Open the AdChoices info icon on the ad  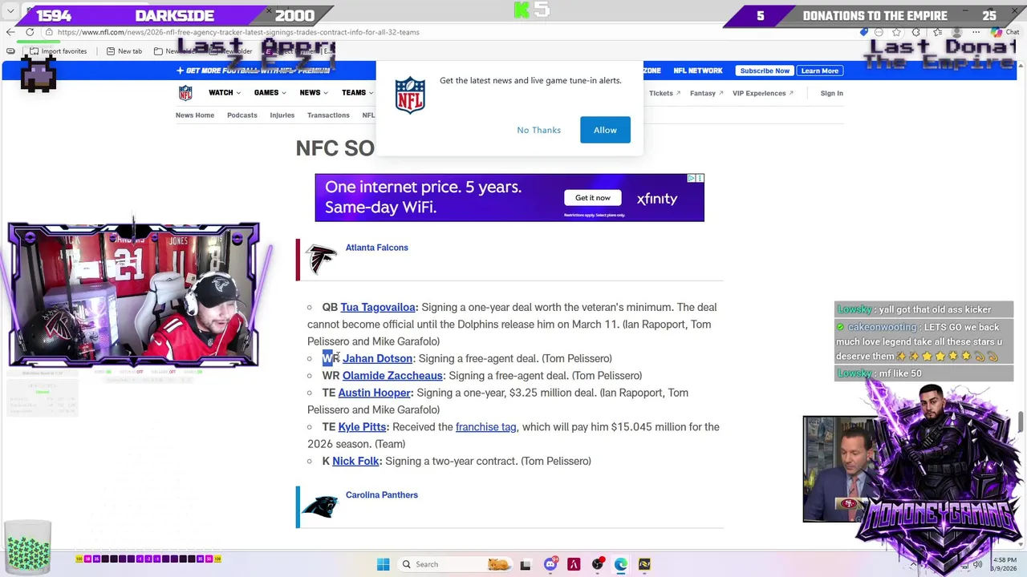[x=692, y=178]
